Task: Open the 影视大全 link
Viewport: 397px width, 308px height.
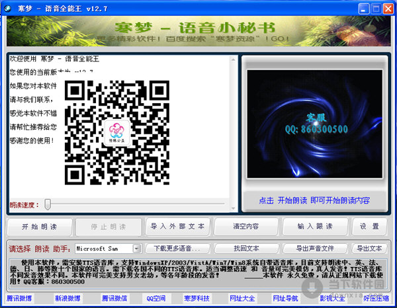Action: pos(332,299)
